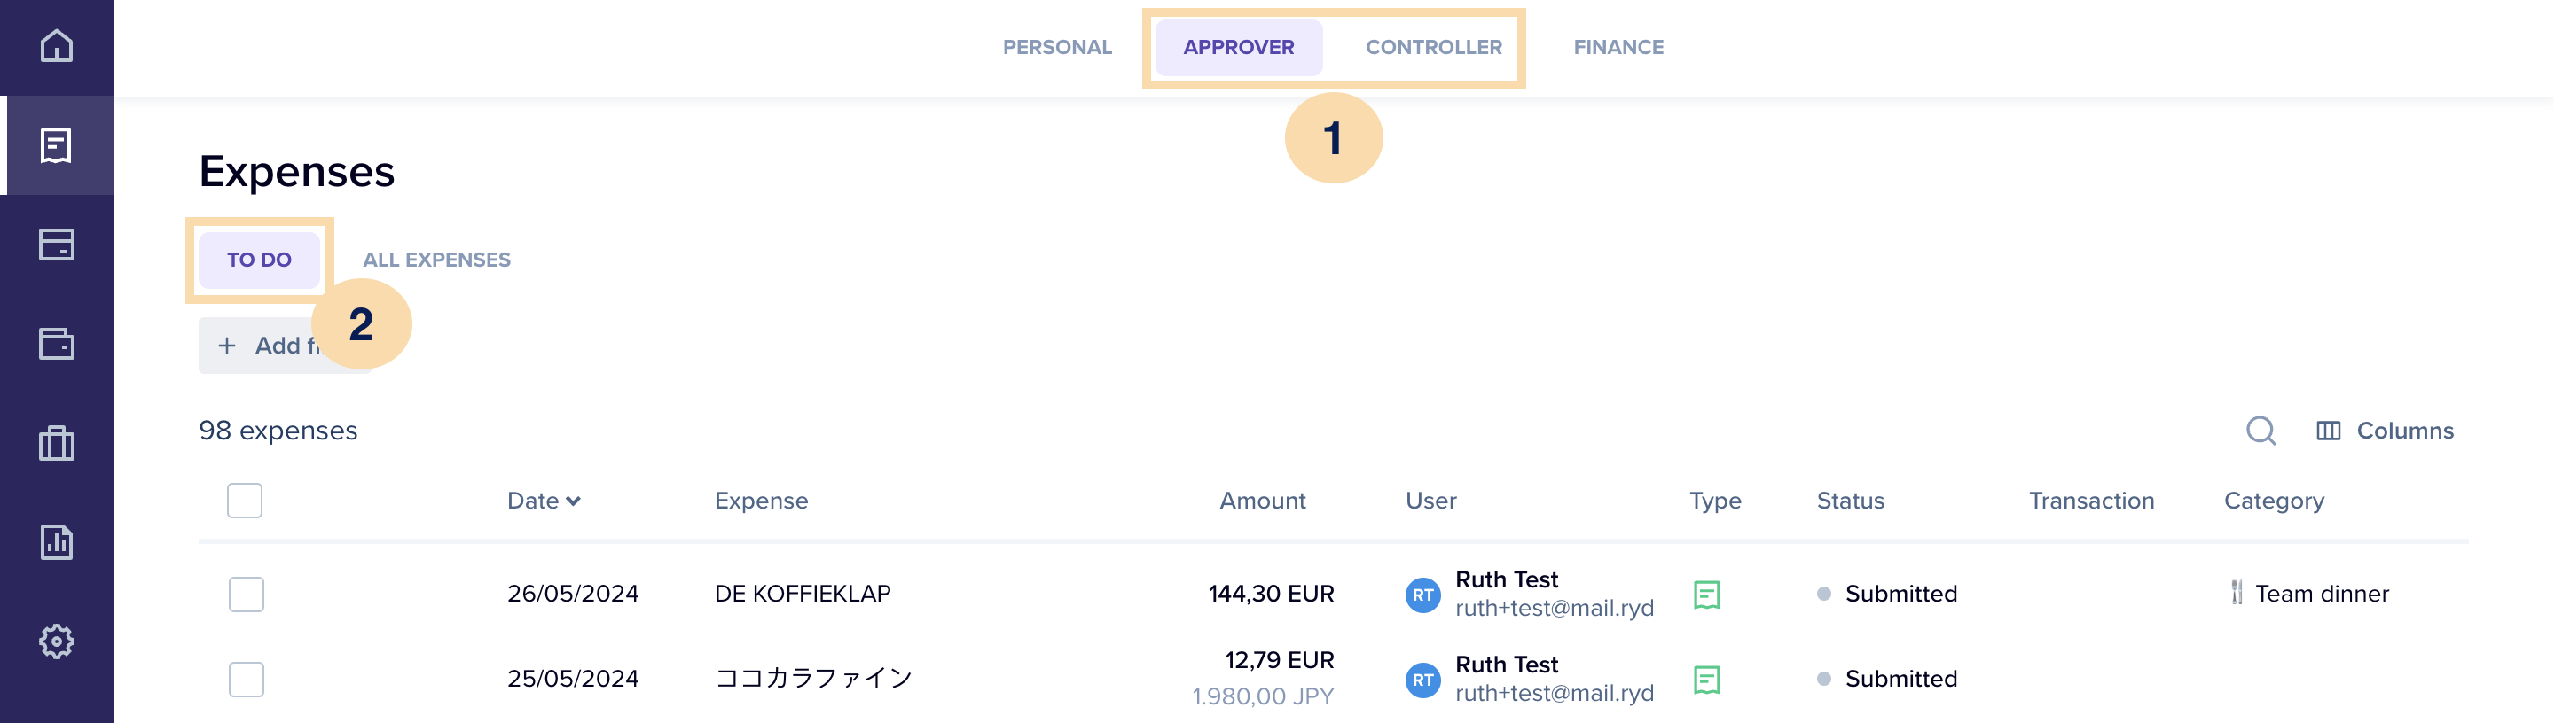The height and width of the screenshot is (723, 2554).
Task: Check the select-all header checkbox
Action: tap(245, 500)
